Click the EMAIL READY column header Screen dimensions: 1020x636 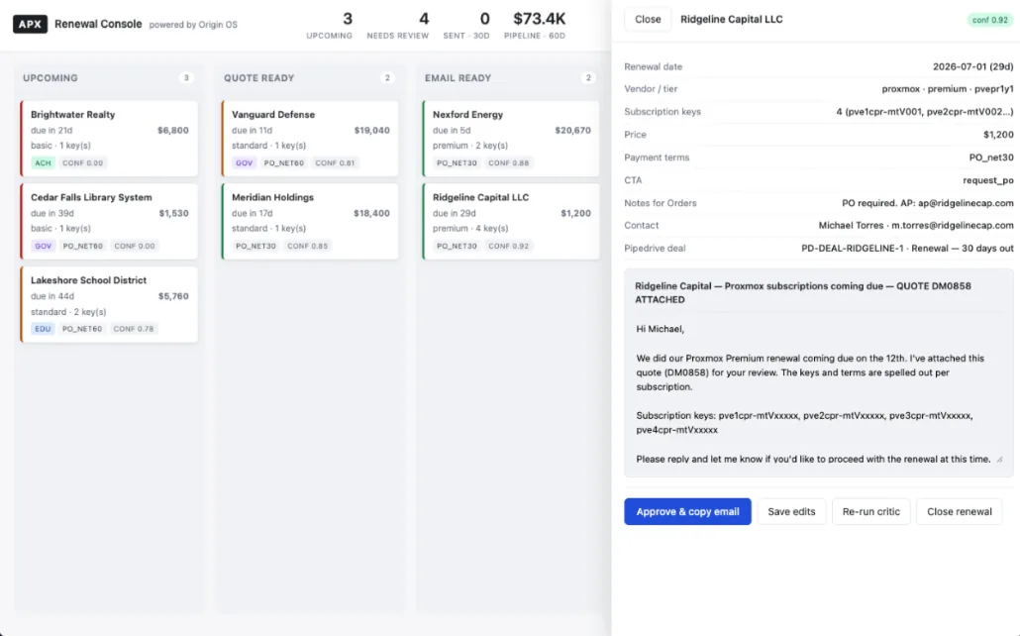pyautogui.click(x=458, y=77)
